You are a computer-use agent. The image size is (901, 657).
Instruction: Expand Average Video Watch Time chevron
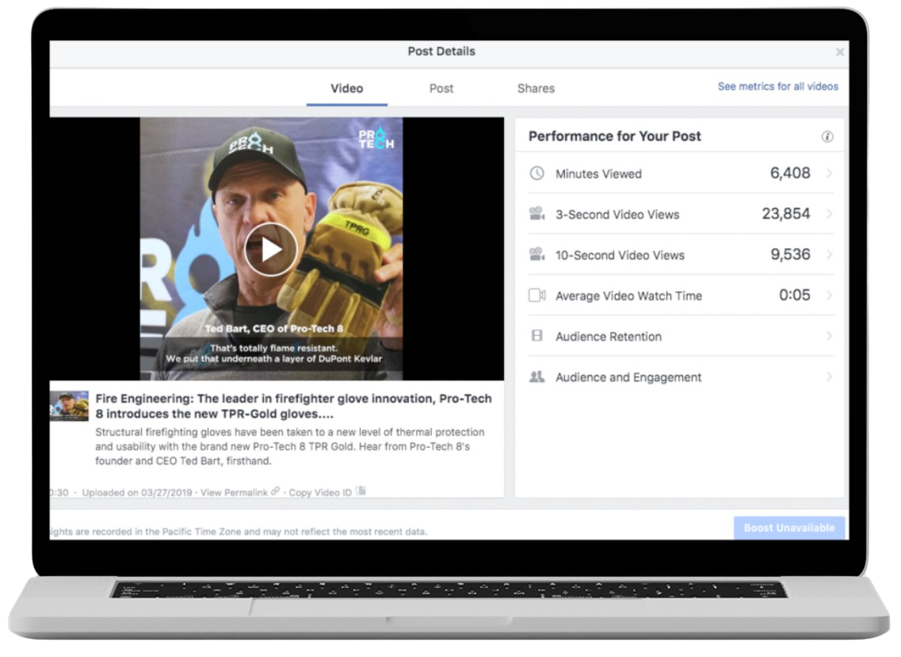829,296
